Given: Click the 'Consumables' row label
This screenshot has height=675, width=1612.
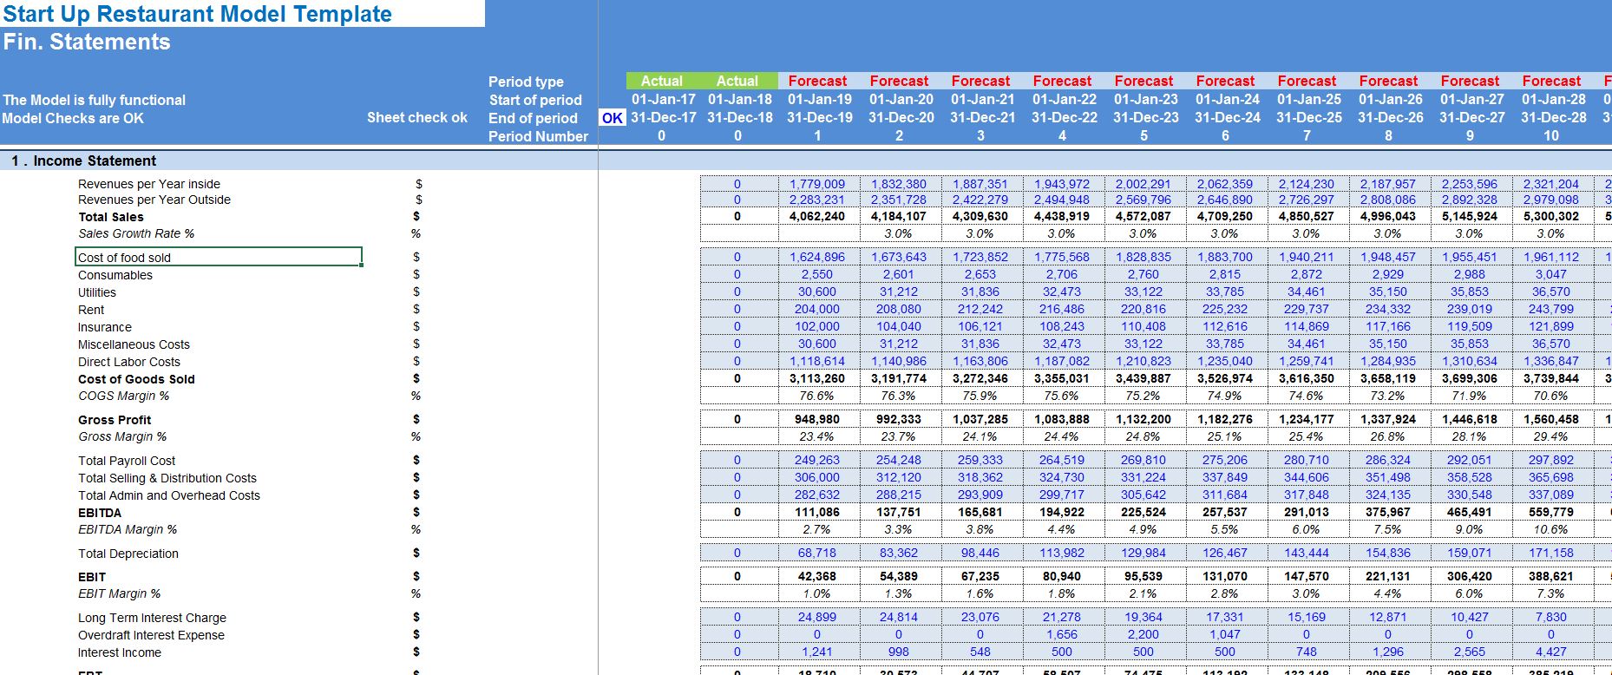Looking at the screenshot, I should tap(115, 275).
